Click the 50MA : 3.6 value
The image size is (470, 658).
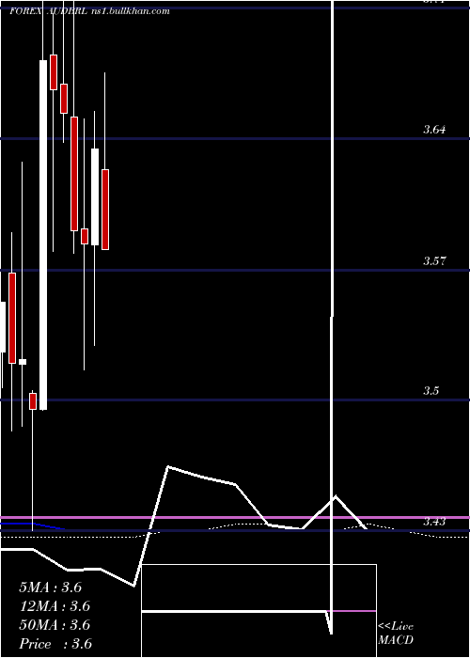[55, 625]
